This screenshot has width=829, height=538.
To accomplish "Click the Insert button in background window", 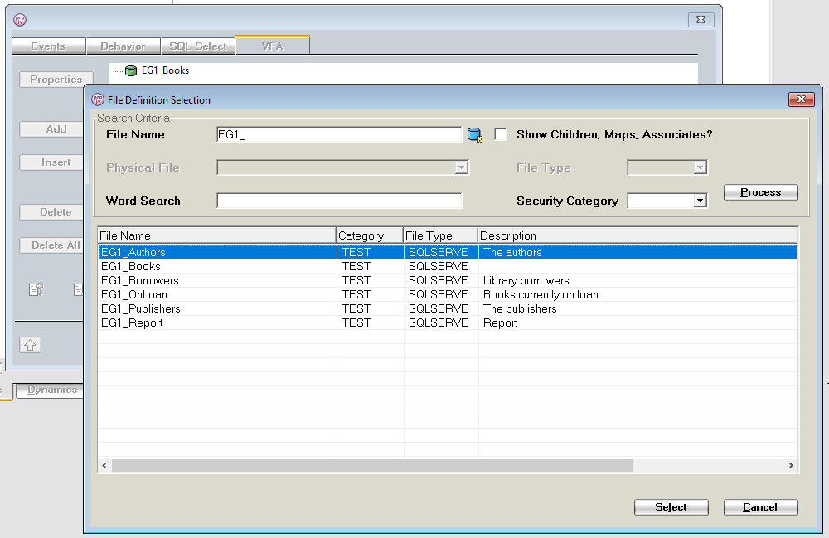I will (51, 162).
